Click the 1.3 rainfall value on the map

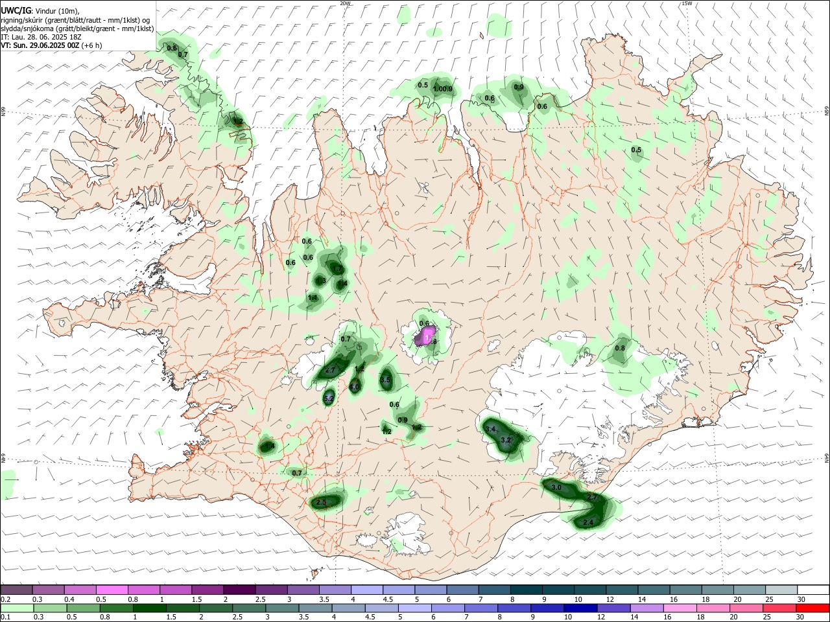coord(321,281)
